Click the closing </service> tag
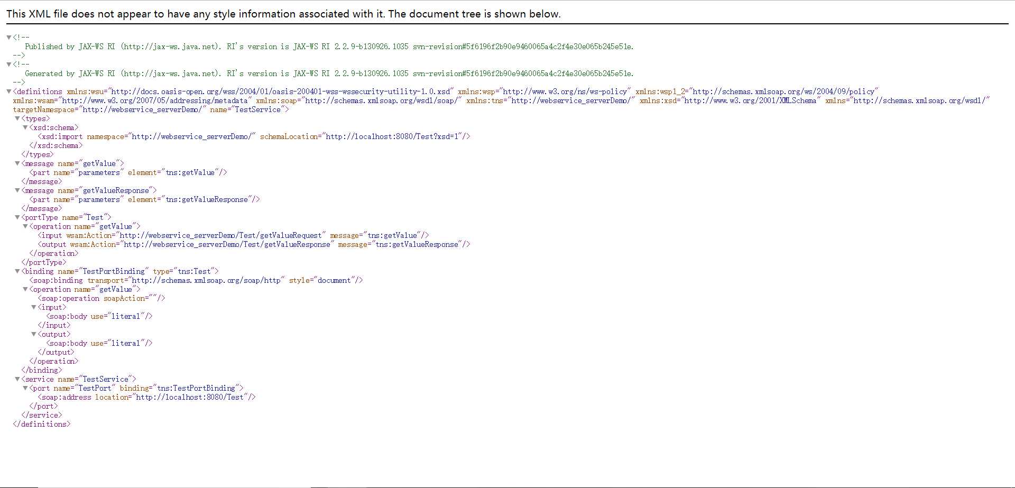The height and width of the screenshot is (488, 1015). click(42, 415)
